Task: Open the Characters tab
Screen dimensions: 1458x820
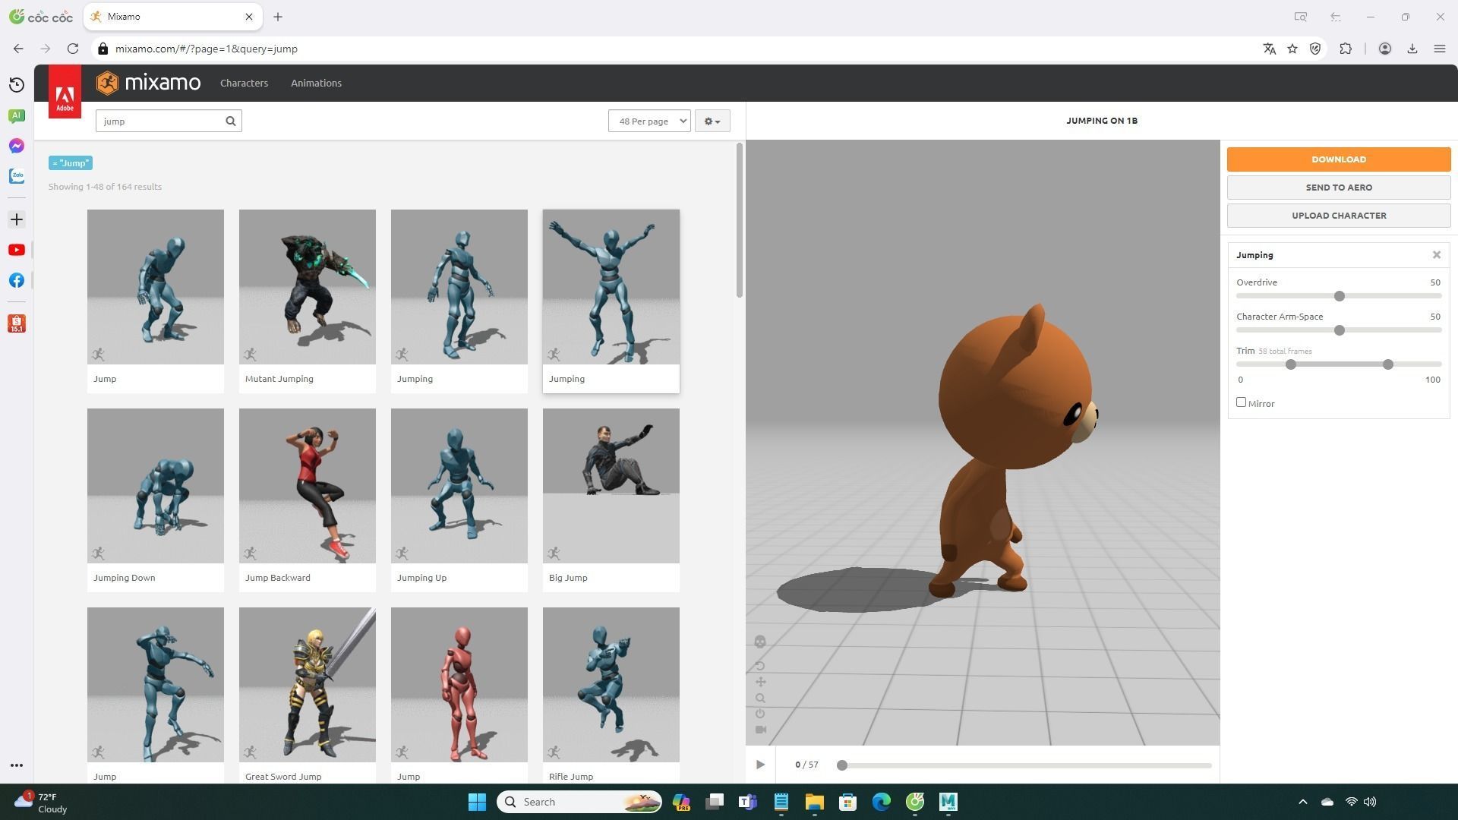Action: click(x=244, y=83)
